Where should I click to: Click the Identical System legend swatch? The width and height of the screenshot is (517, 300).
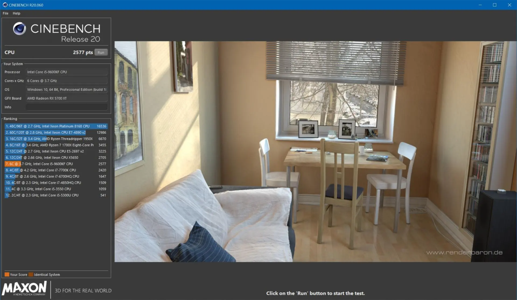[31, 274]
